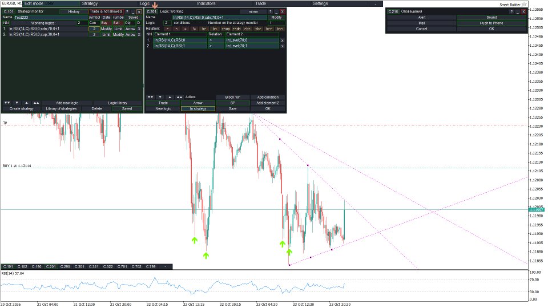Select the ><up relation button
Screen dimensions: 548x308
pos(226,29)
